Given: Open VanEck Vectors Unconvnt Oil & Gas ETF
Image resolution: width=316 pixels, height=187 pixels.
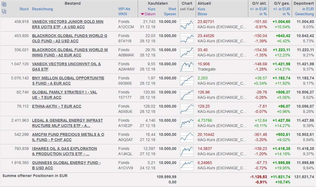Looking at the screenshot, I should pos(66,67).
